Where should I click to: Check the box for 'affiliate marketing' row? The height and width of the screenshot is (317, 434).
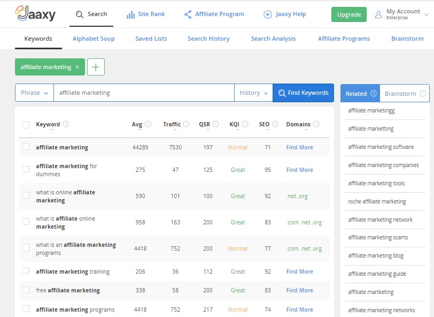point(26,146)
